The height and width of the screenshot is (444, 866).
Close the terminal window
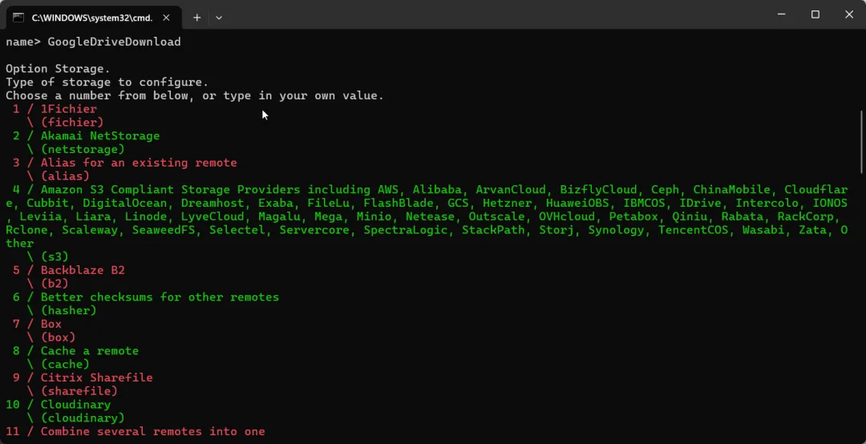tap(849, 14)
